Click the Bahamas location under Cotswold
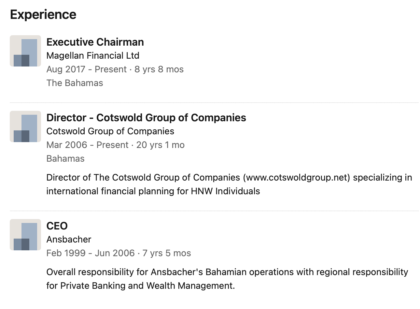This screenshot has height=309, width=420. 65,159
